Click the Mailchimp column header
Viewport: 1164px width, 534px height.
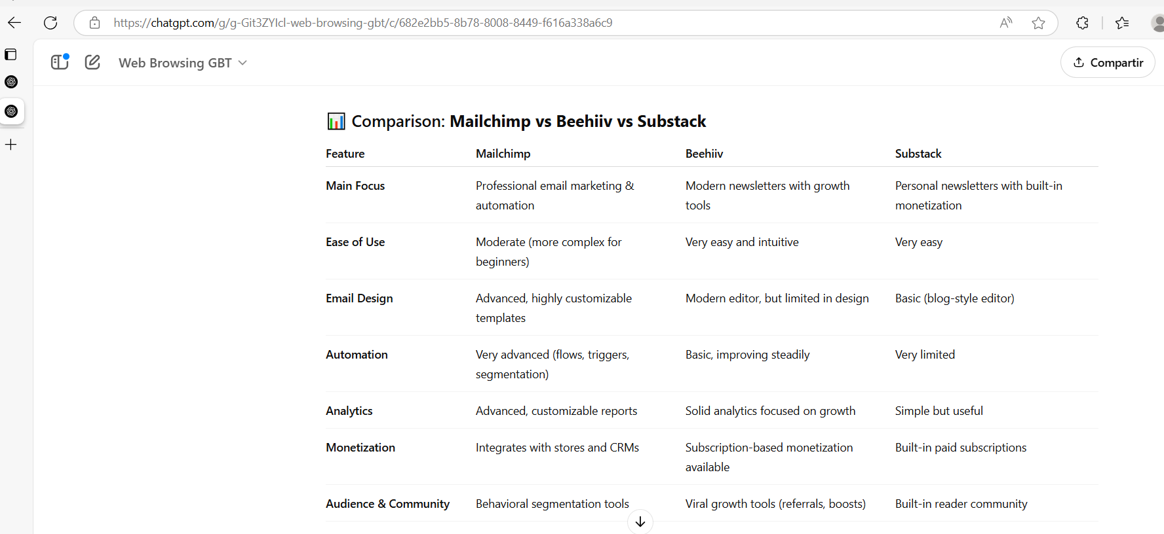click(503, 154)
